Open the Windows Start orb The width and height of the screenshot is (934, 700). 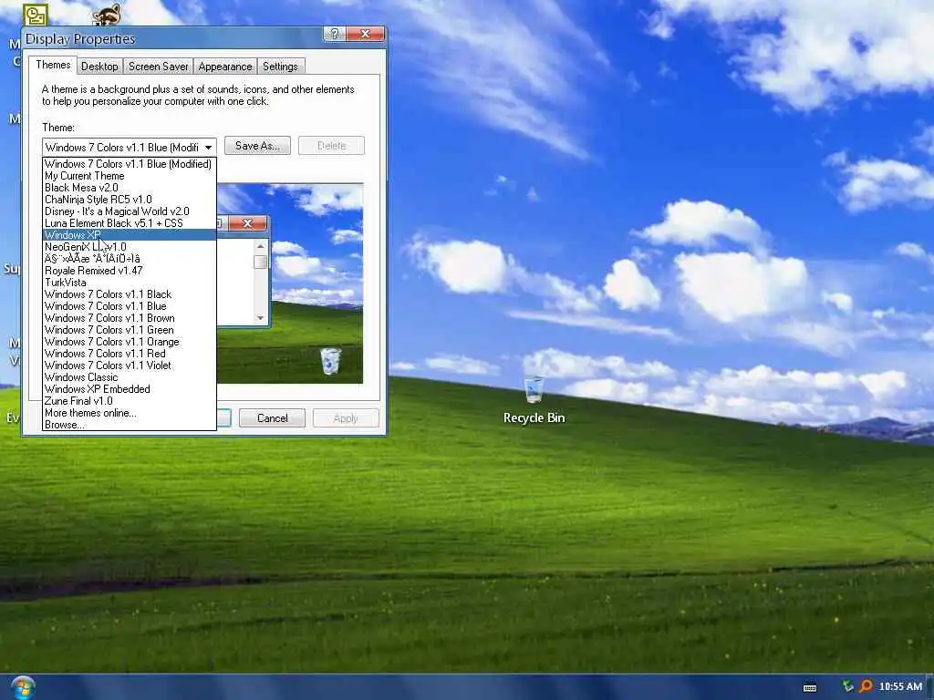coord(23,687)
